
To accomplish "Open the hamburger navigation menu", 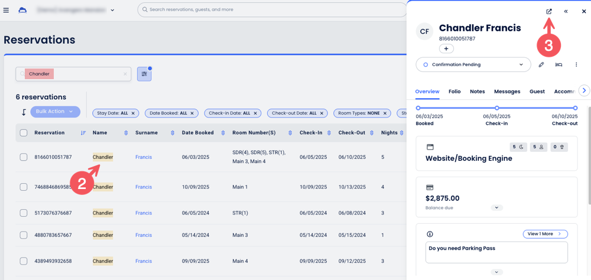I will [x=7, y=10].
